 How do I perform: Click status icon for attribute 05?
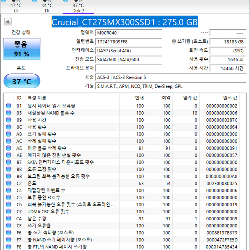[x=9, y=113]
